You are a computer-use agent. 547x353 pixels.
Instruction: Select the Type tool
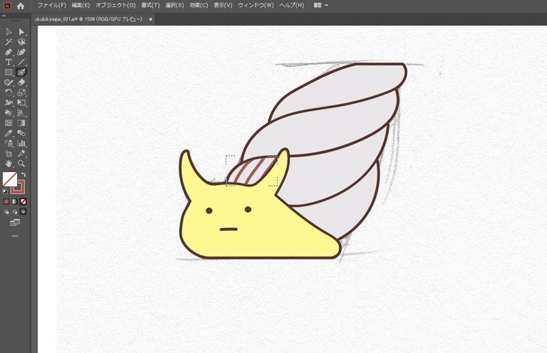pos(9,62)
